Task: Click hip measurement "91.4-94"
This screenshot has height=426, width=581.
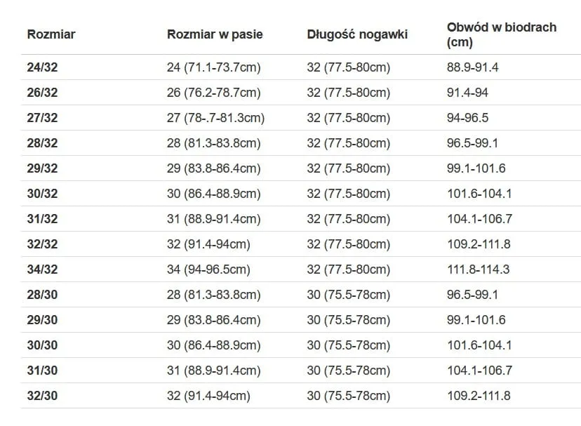Action: [467, 93]
